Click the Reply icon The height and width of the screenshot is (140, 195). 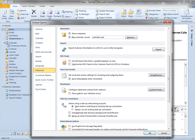click(42, 12)
